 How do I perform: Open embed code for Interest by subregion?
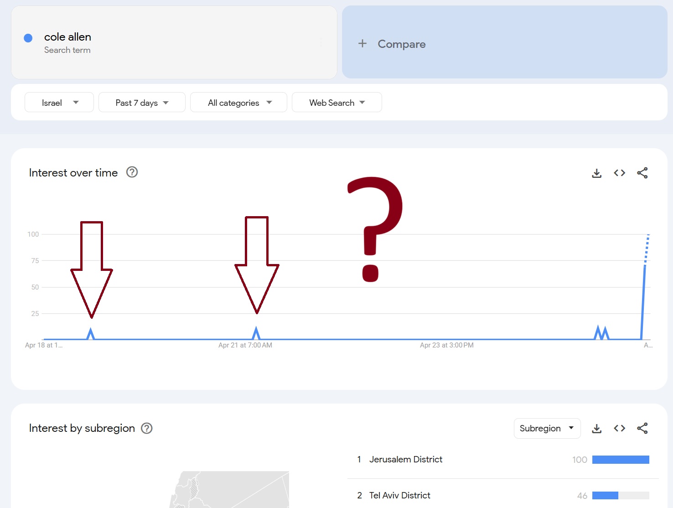(x=619, y=428)
